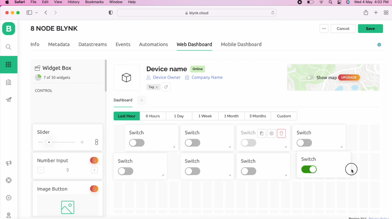This screenshot has height=219, width=392.
Task: Click the Number Input minus stepper
Action: (x=41, y=170)
